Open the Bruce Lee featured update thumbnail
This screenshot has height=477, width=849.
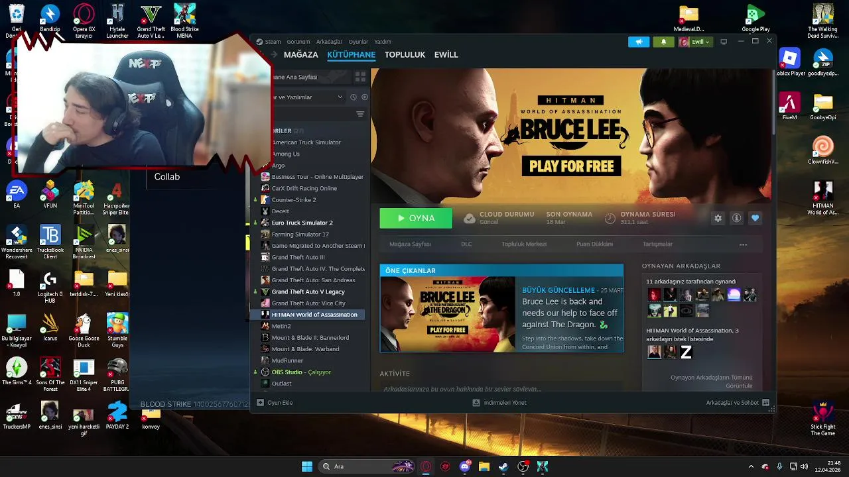click(x=448, y=314)
